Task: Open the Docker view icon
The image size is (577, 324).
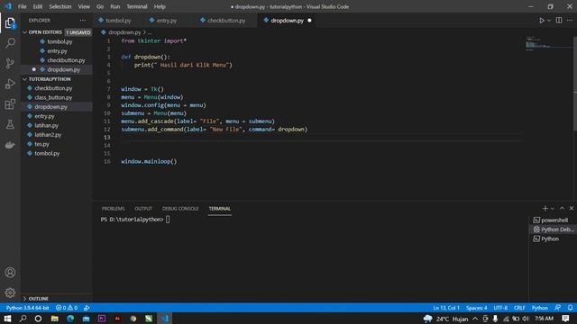Action: click(10, 145)
